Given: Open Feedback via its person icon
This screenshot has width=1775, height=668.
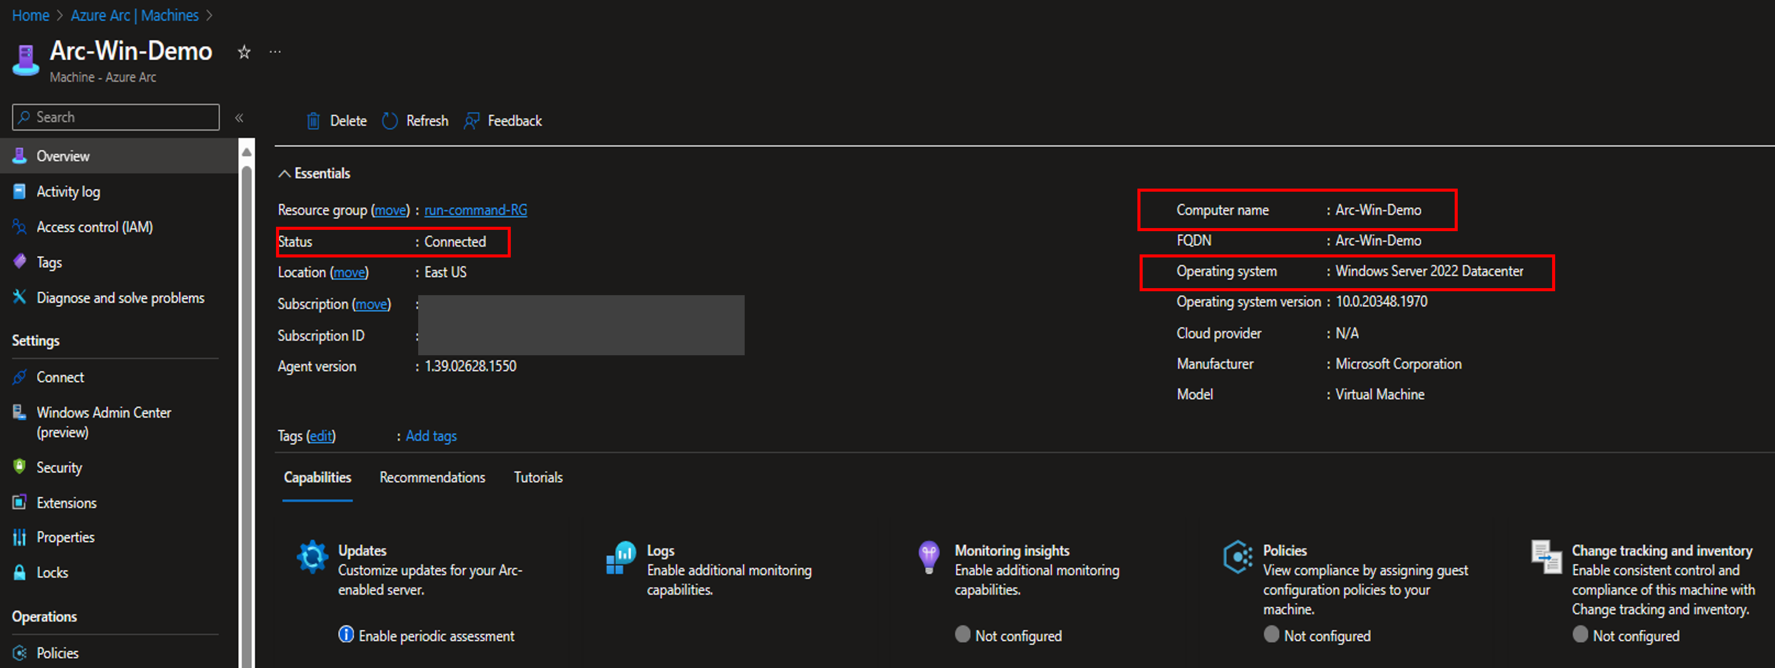Looking at the screenshot, I should [x=472, y=121].
